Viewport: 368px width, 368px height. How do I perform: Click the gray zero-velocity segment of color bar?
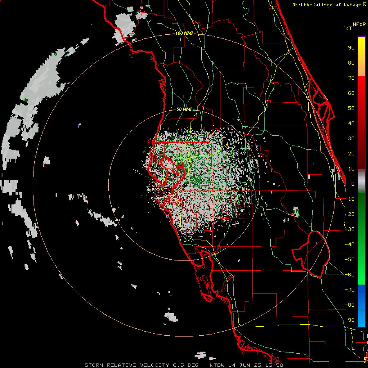(361, 181)
